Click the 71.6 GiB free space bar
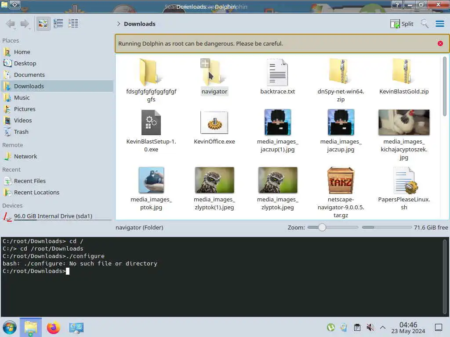 tap(386, 227)
